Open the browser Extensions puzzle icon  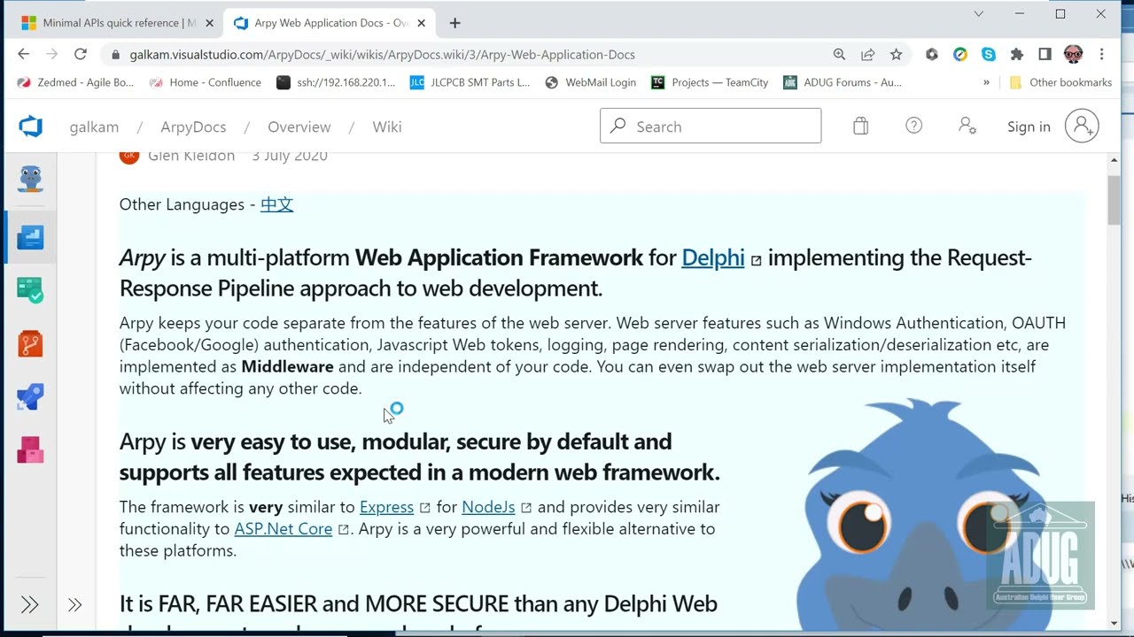tap(1016, 54)
